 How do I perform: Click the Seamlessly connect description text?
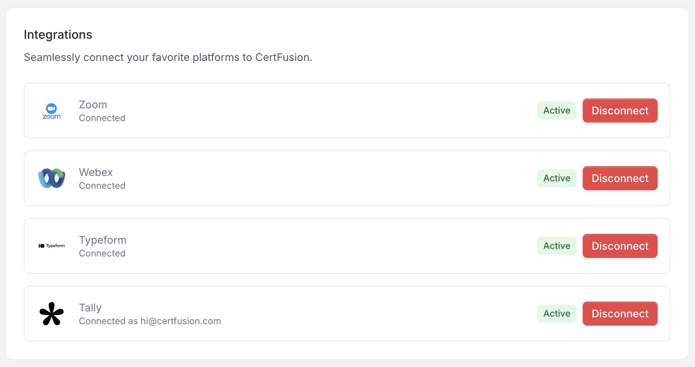[168, 57]
